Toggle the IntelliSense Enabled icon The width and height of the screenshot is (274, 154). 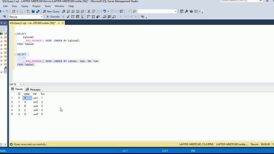click(82, 17)
